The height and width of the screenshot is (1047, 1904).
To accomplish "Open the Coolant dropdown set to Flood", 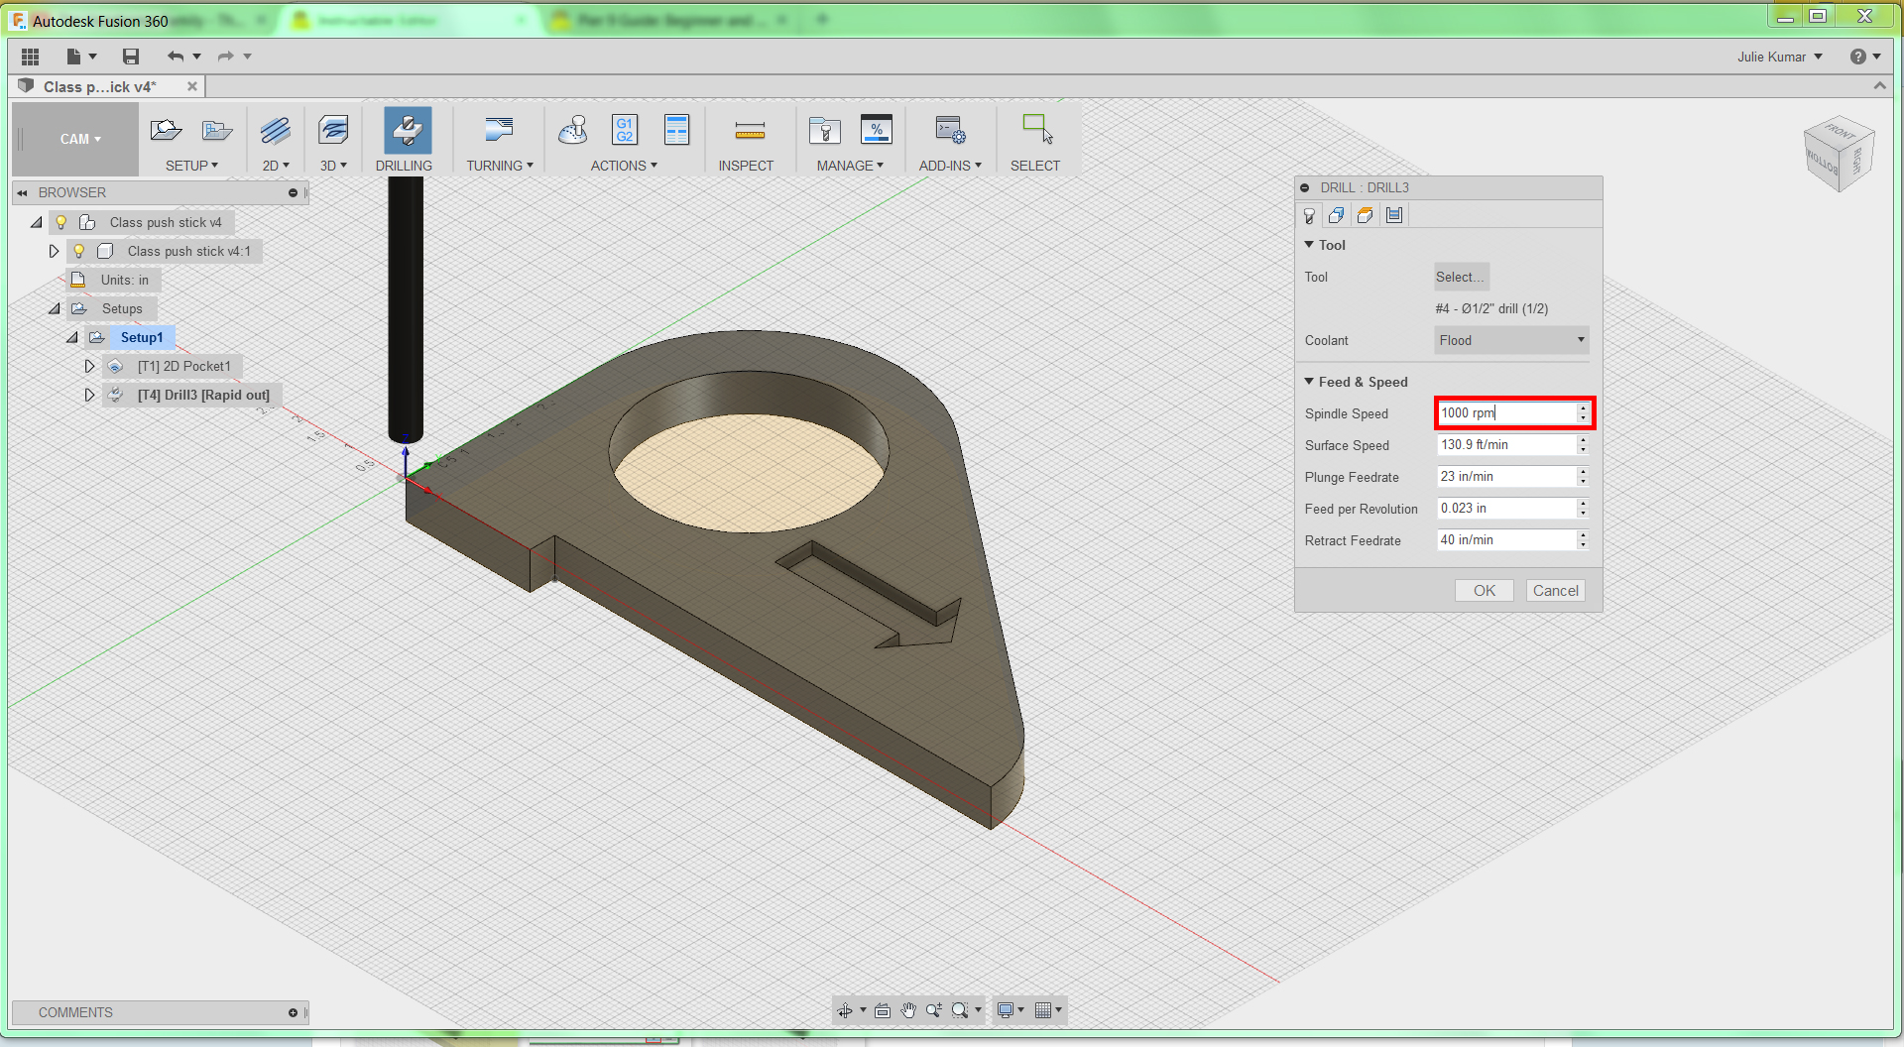I will click(1511, 340).
